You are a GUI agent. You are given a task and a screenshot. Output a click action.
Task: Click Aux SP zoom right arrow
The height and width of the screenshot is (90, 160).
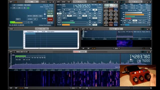click(119, 48)
